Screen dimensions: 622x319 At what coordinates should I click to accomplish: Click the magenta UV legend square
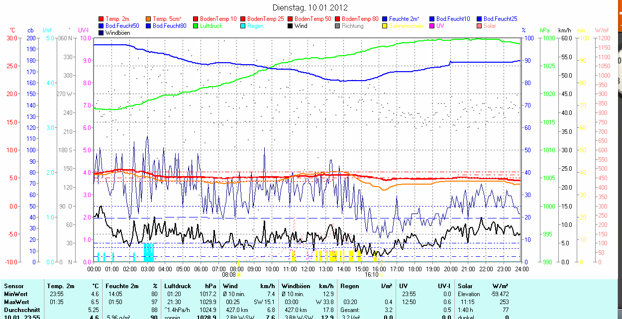[x=432, y=26]
